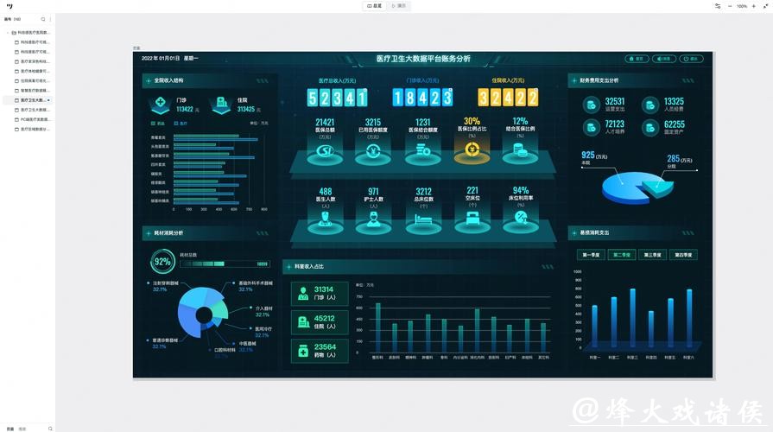
Task: Open display settings sliders icon
Action: coord(717,6)
